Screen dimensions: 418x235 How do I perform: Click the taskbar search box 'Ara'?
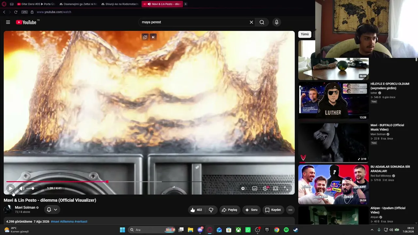click(x=152, y=230)
